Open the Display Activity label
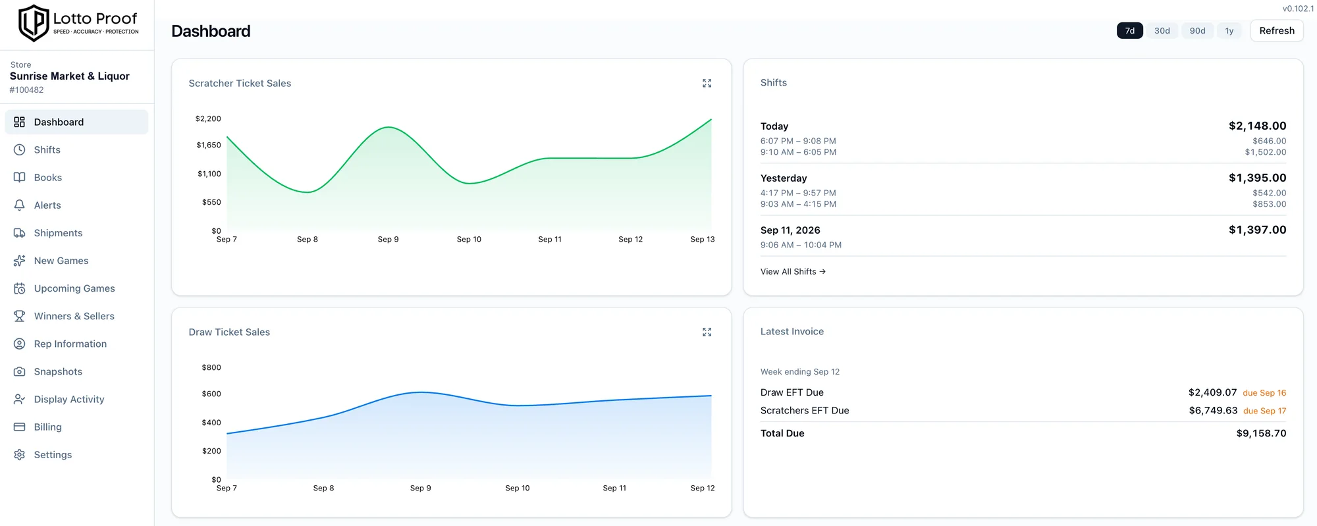Viewport: 1317px width, 526px height. [69, 399]
